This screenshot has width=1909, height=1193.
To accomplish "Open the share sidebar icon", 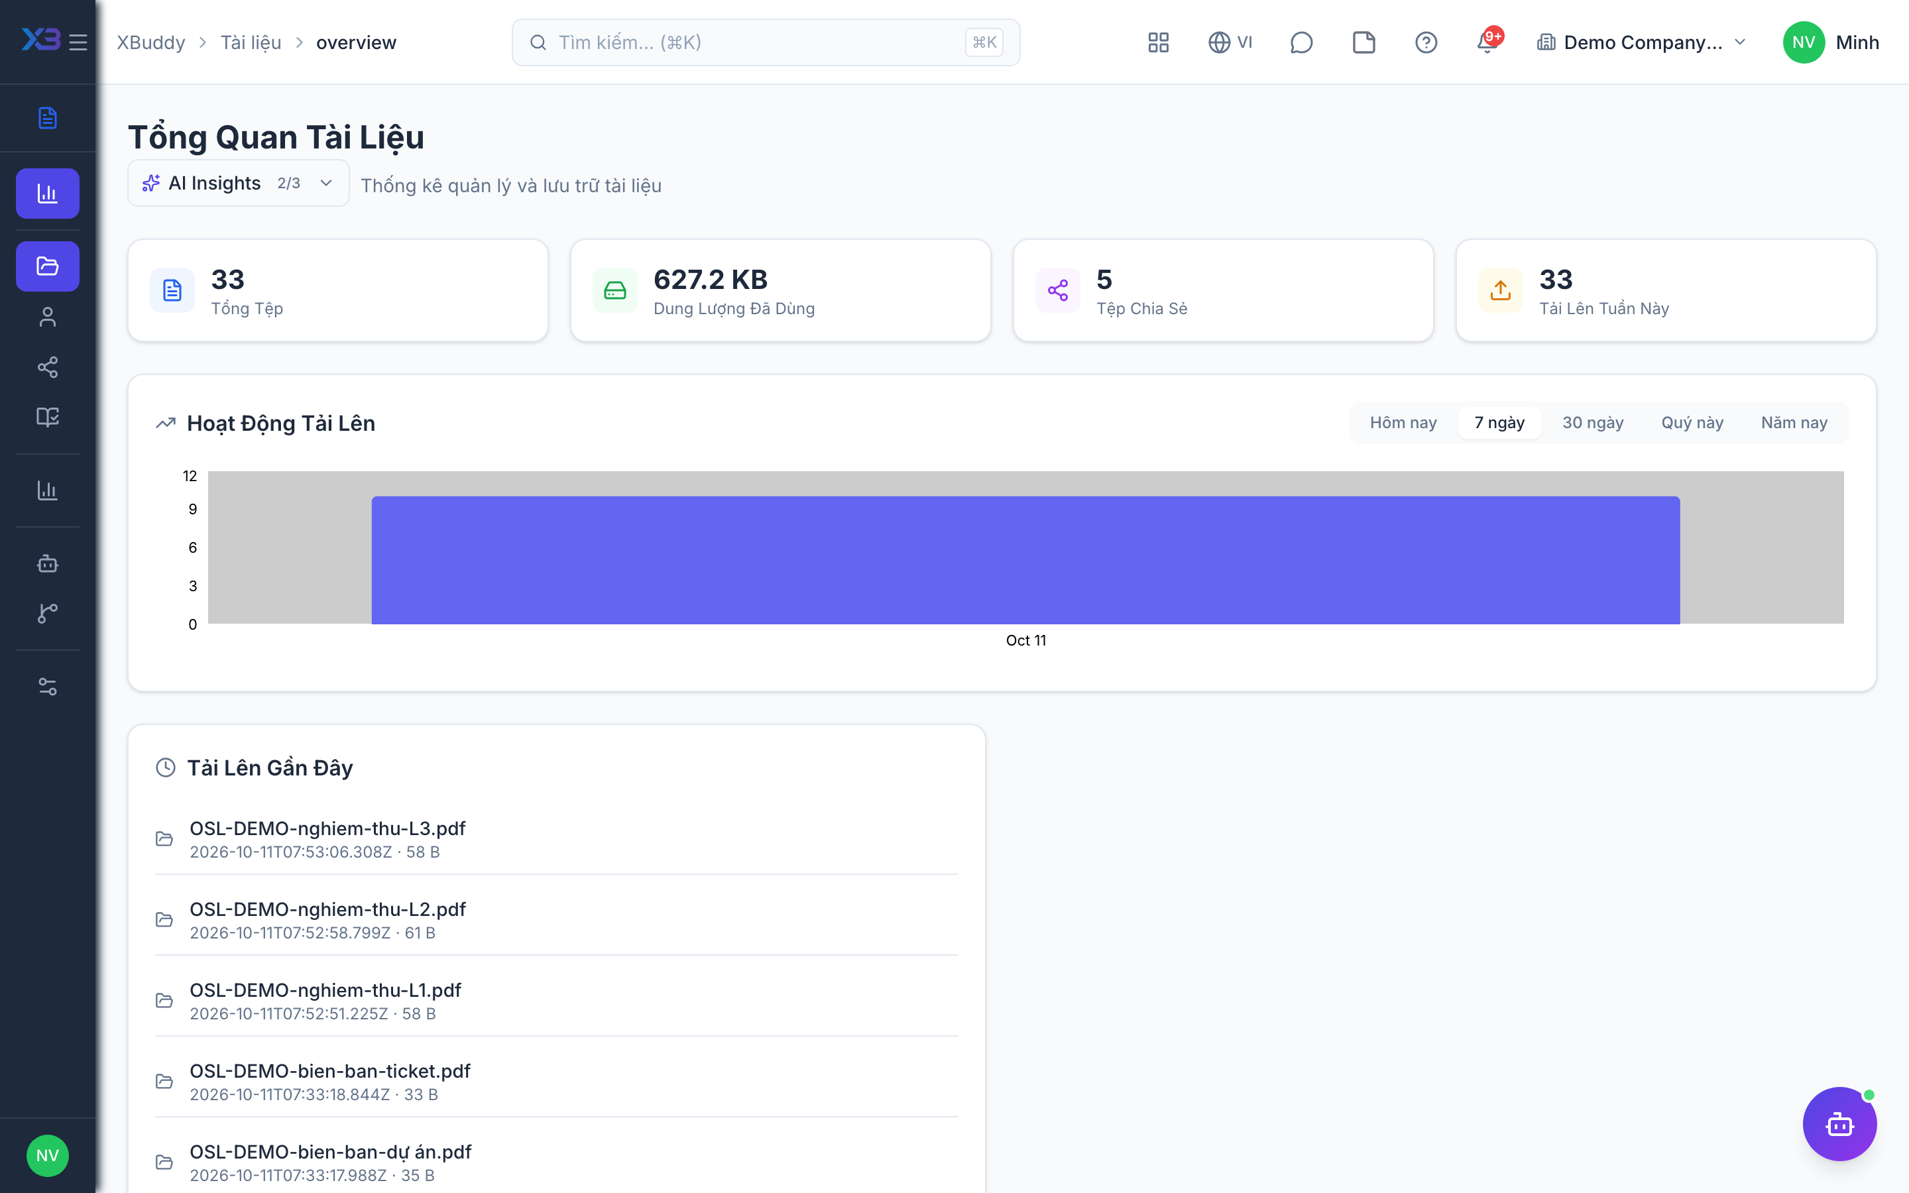I will click(x=47, y=367).
